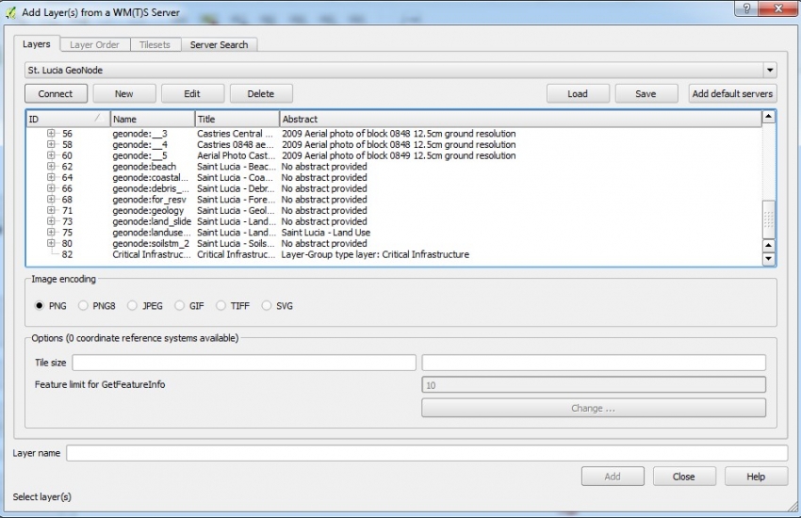Image resolution: width=801 pixels, height=518 pixels.
Task: Open the St. Lucia GeoNode server dropdown
Action: click(x=770, y=71)
